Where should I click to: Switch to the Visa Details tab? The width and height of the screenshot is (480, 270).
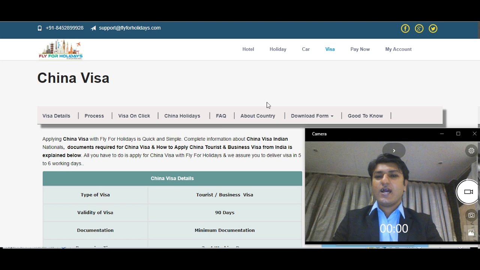coord(56,116)
